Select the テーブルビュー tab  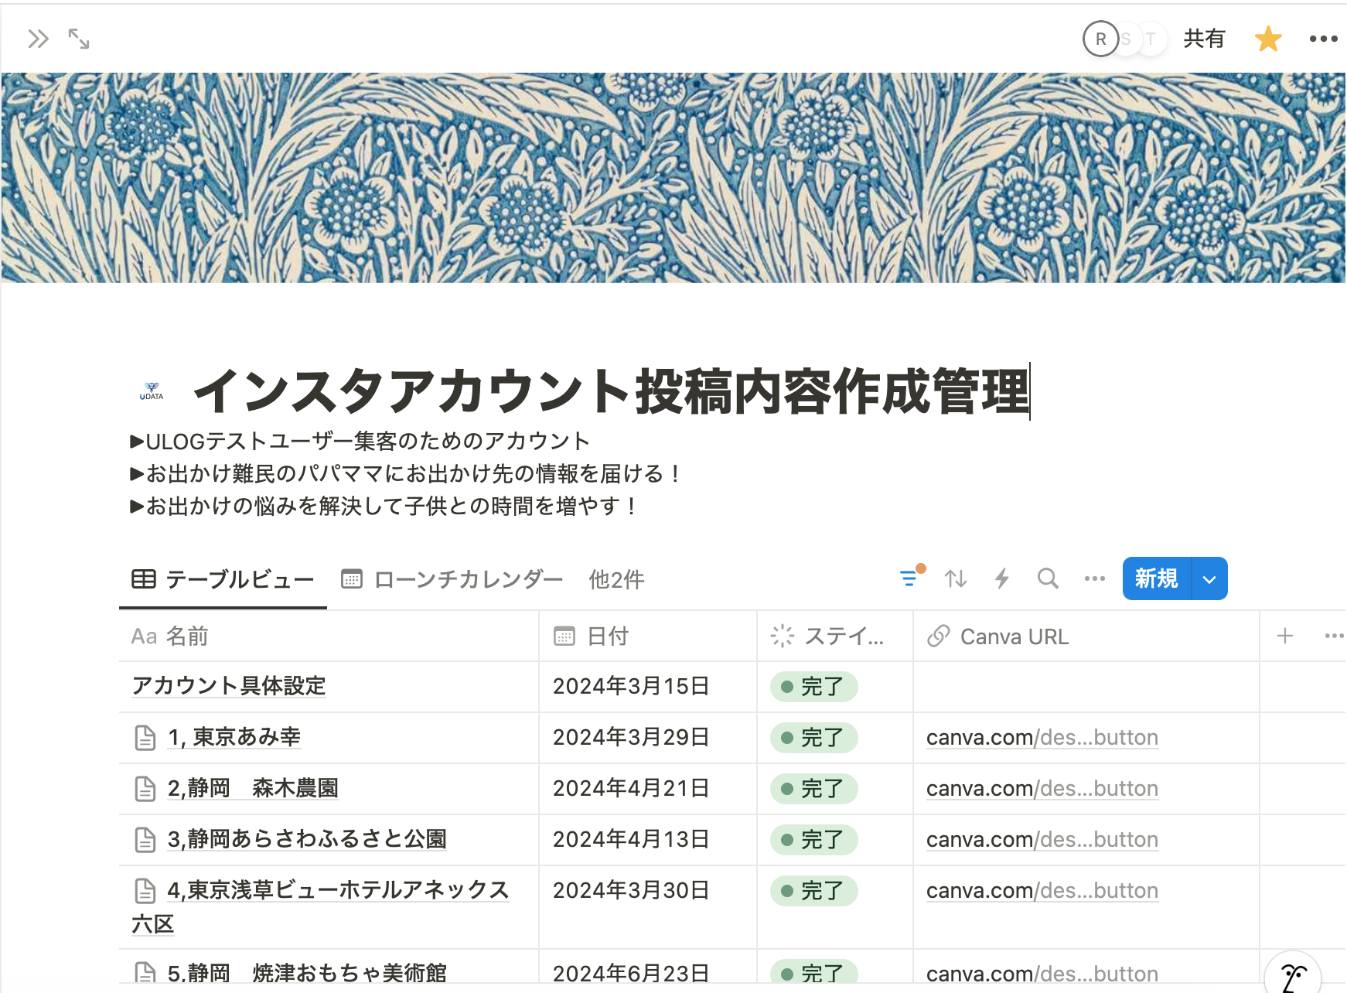[223, 579]
